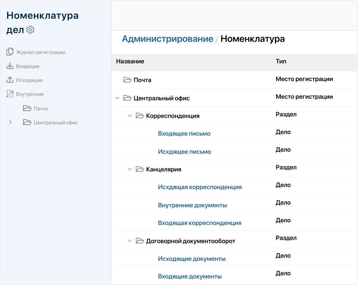Expand Центральный офис in the sidebar tree
Viewport: 358px width, 285px height.
(x=10, y=123)
